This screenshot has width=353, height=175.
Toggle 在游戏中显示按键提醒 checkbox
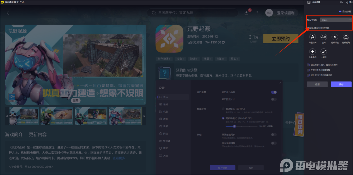click(x=308, y=70)
